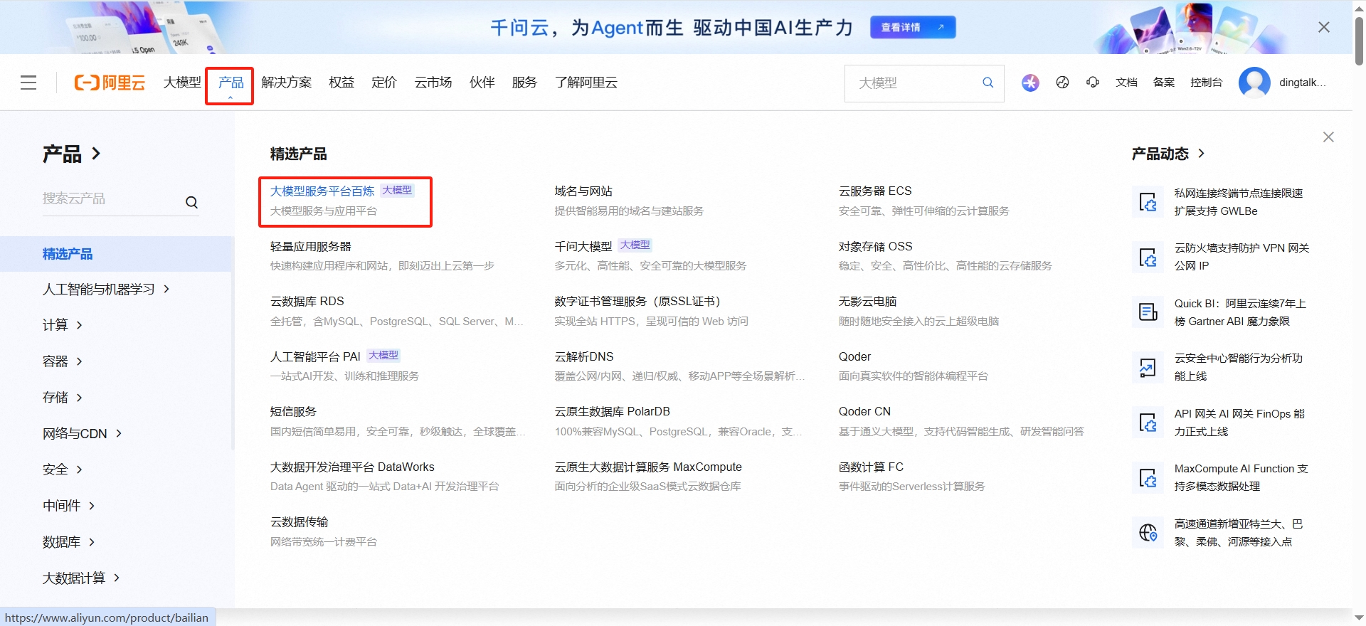1366x626 pixels.
Task: Open the 控制台 console link
Action: (x=1207, y=83)
